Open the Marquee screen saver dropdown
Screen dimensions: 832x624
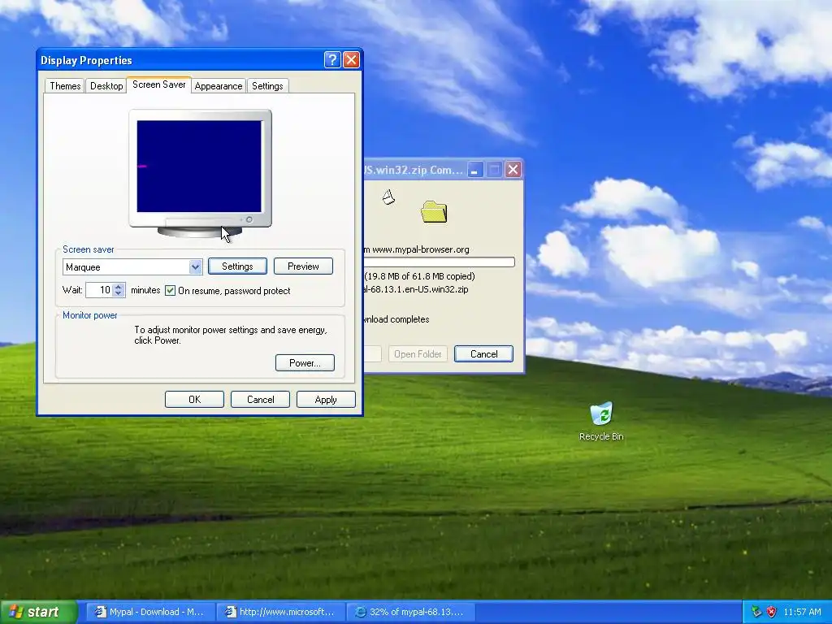(x=195, y=266)
